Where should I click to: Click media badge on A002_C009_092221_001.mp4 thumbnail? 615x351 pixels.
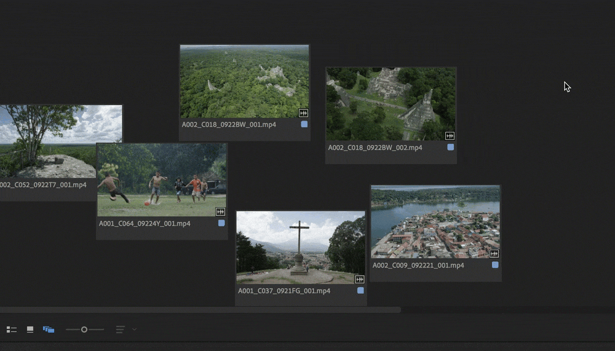[494, 253]
